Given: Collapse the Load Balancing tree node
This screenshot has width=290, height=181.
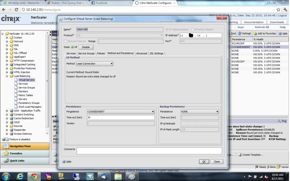Looking at the screenshot, I should coord(7,76).
